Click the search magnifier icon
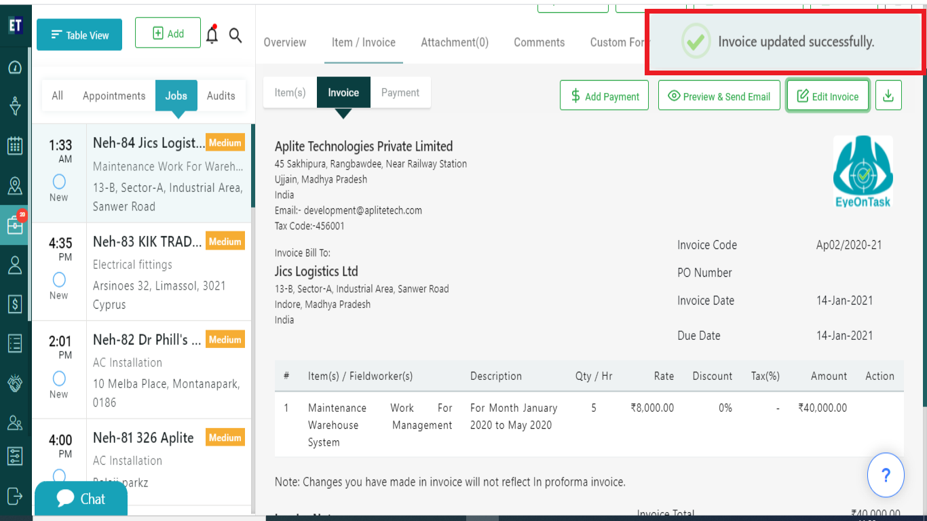The height and width of the screenshot is (521, 927). [235, 35]
